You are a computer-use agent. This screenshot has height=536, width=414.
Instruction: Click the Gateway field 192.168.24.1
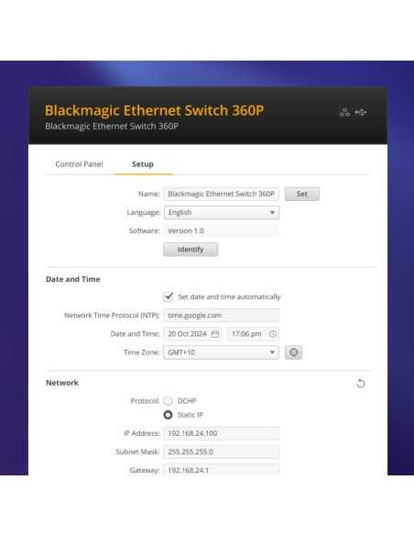(222, 470)
